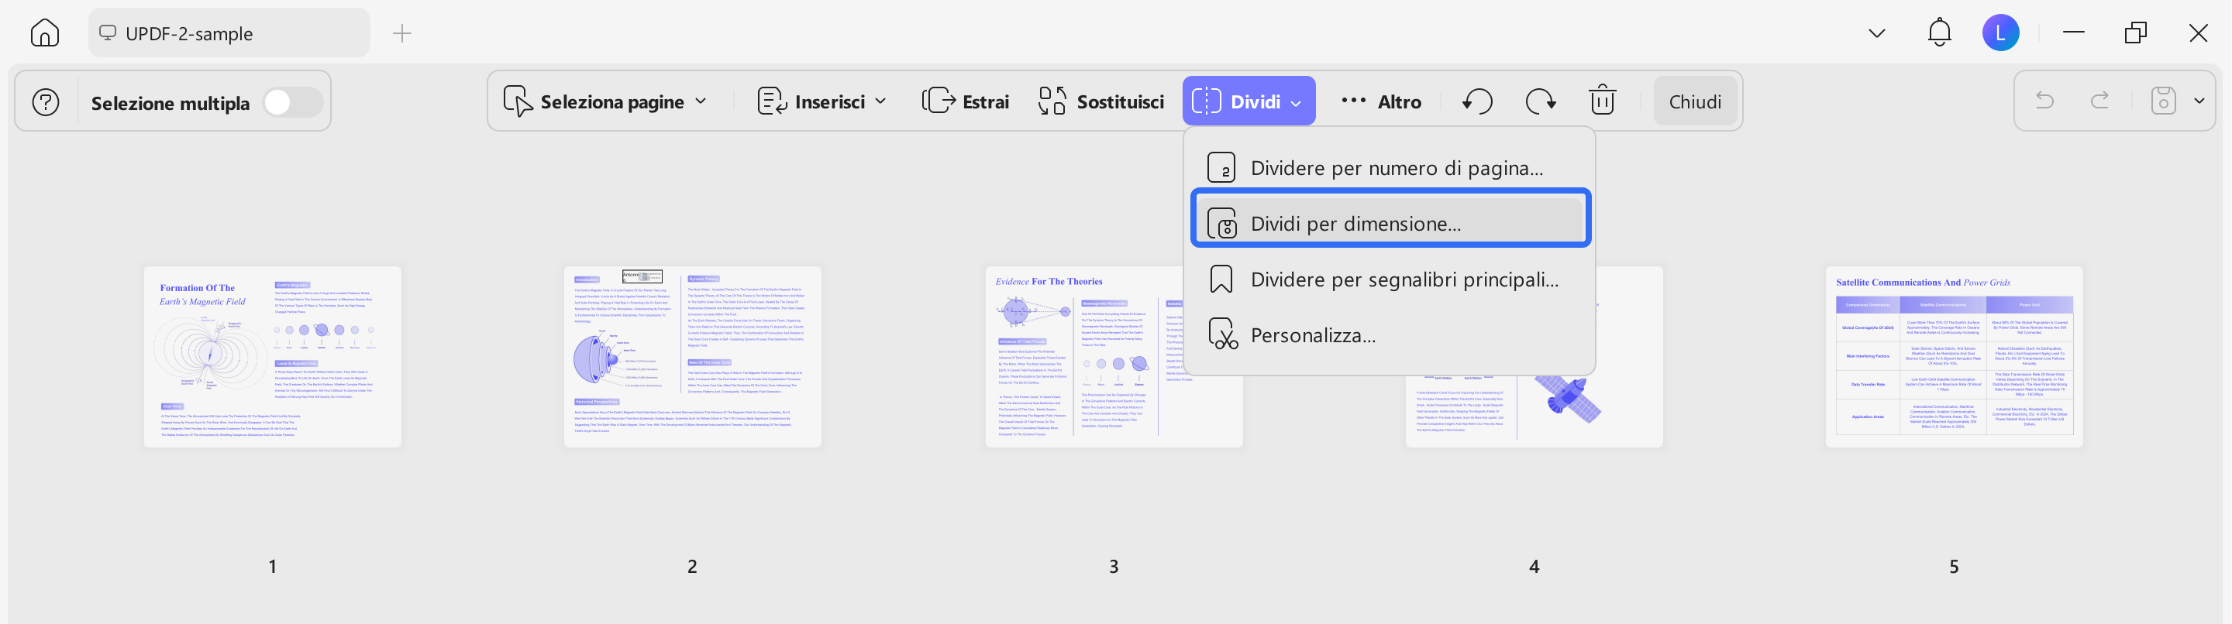This screenshot has width=2232, height=624.
Task: Collapse the Dividi dropdown arrow
Action: tap(1297, 102)
